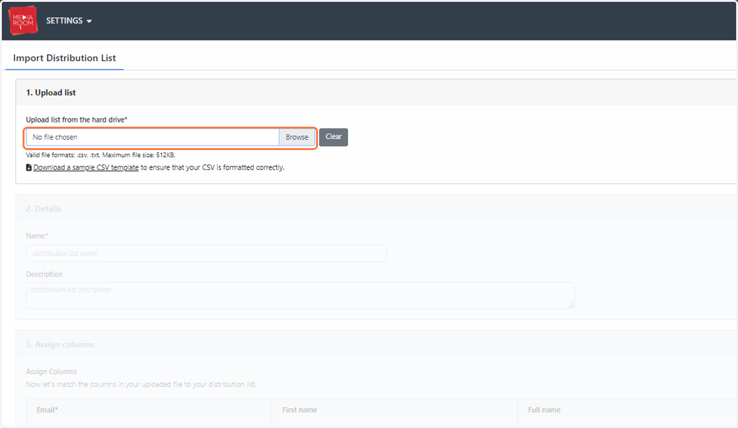The width and height of the screenshot is (738, 428).
Task: Click the Browse file button
Action: (297, 137)
